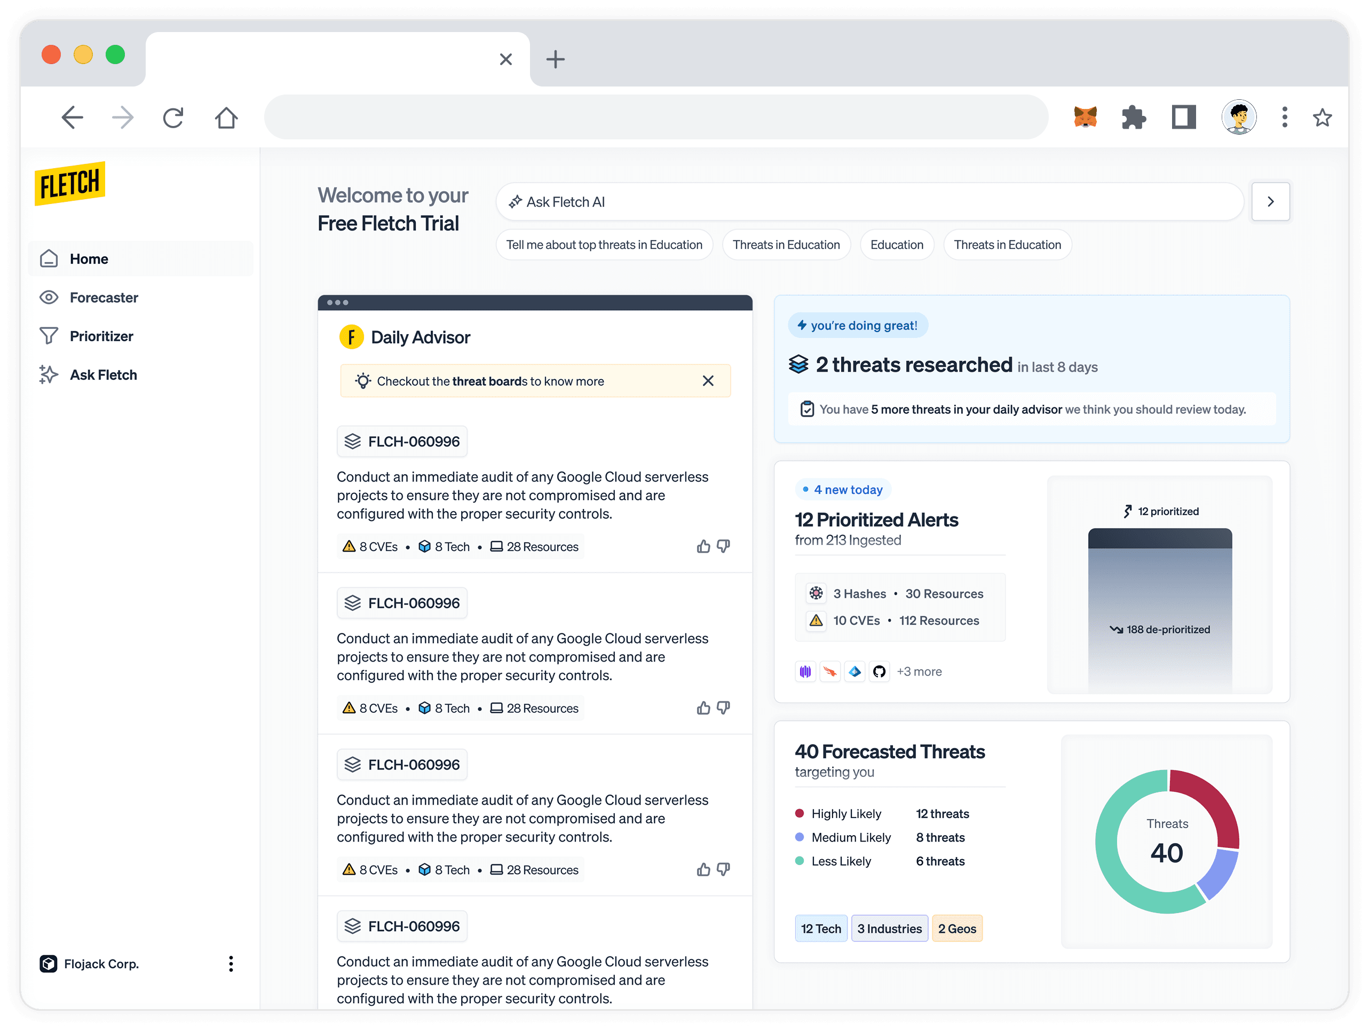Select the 12 Tech tag

tap(821, 929)
